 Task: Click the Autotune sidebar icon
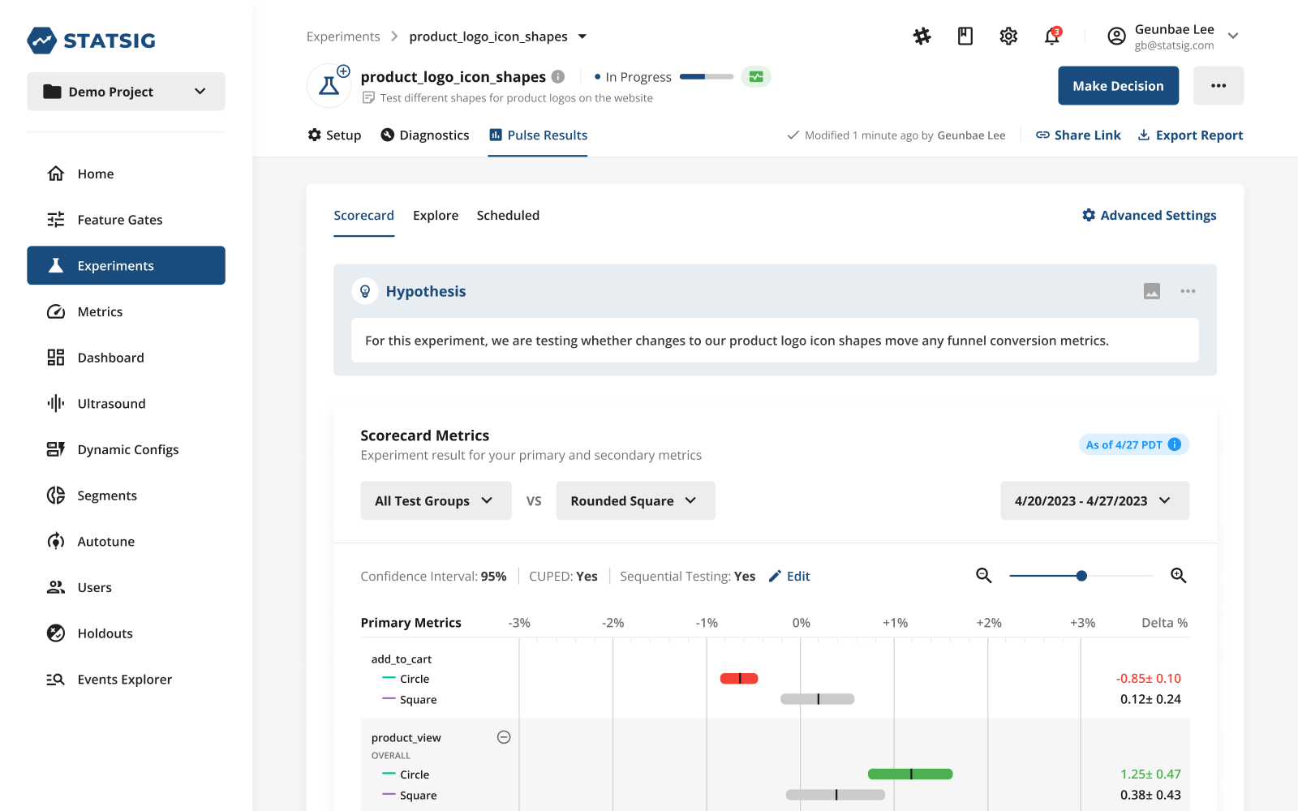point(55,541)
